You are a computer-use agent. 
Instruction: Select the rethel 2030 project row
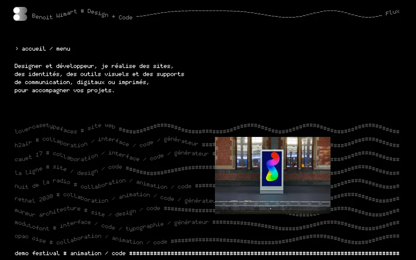pyautogui.click(x=114, y=198)
